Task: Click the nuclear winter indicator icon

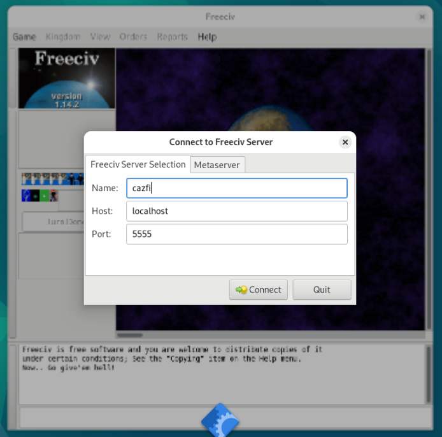Action: click(45, 196)
